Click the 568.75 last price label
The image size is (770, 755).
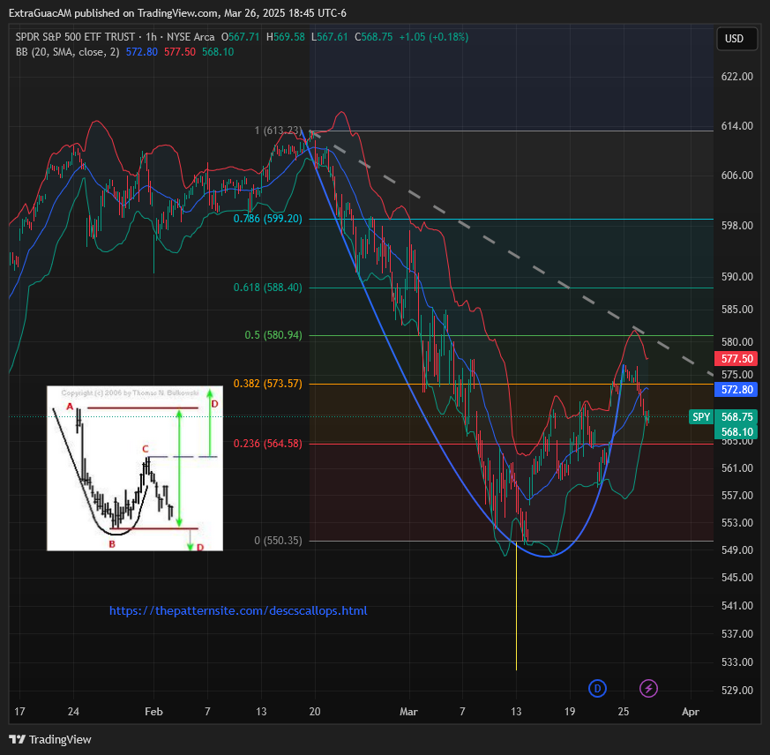tap(736, 417)
